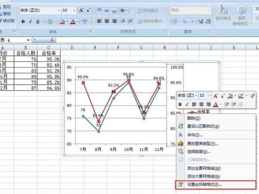
Task: Open Alignment (对齐方式) group dialog launcher
Action: coord(165,31)
